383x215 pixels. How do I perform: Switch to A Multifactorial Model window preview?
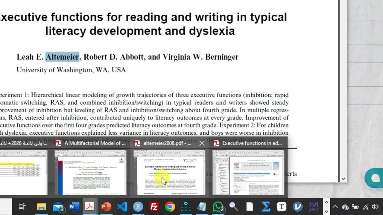click(x=91, y=172)
